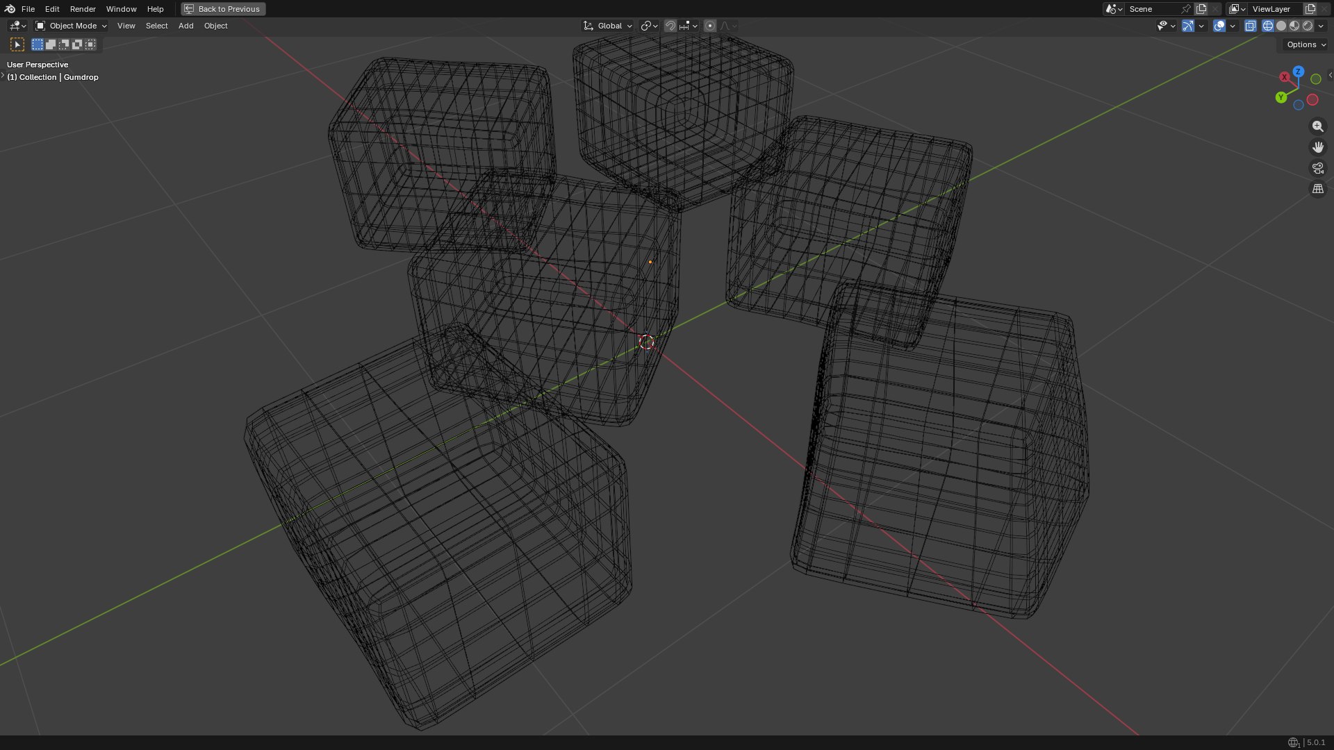Switch to Solid viewport shading

click(x=1281, y=26)
